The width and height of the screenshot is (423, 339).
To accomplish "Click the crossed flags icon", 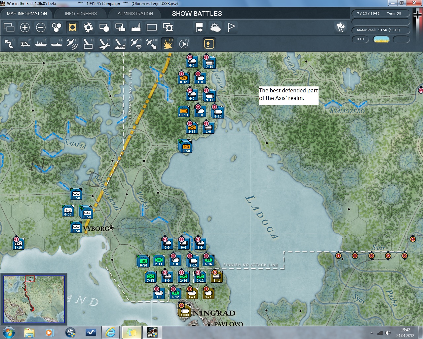I will pos(340,27).
